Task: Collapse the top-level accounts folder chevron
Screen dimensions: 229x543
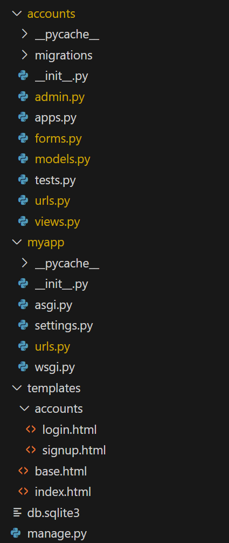Action: (x=16, y=14)
